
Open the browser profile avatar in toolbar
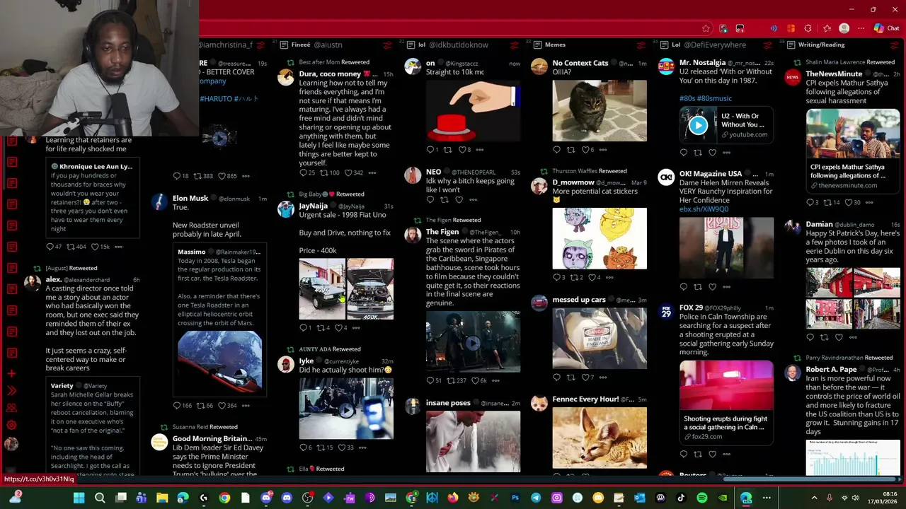[x=844, y=28]
